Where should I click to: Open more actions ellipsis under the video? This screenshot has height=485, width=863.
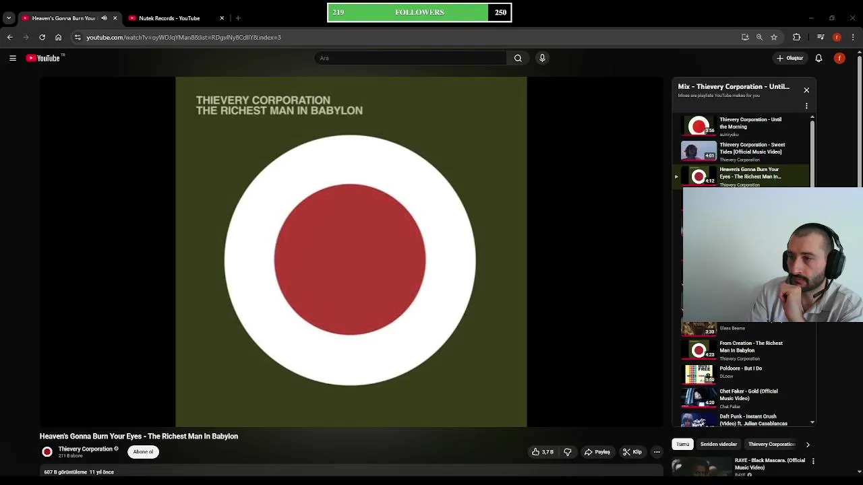click(x=657, y=452)
